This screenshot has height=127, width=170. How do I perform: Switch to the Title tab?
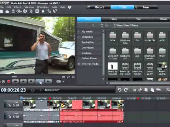138,19
